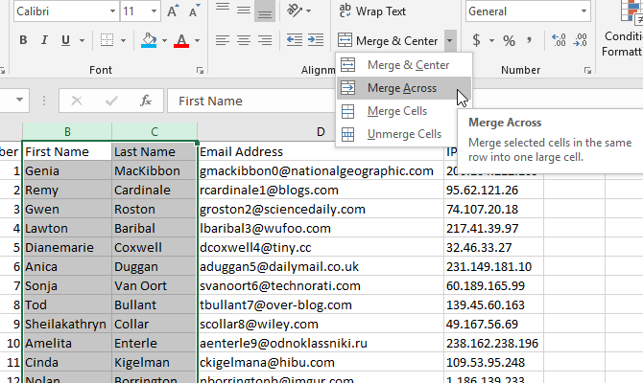Click the Fill Color paint bucket

pyautogui.click(x=149, y=40)
